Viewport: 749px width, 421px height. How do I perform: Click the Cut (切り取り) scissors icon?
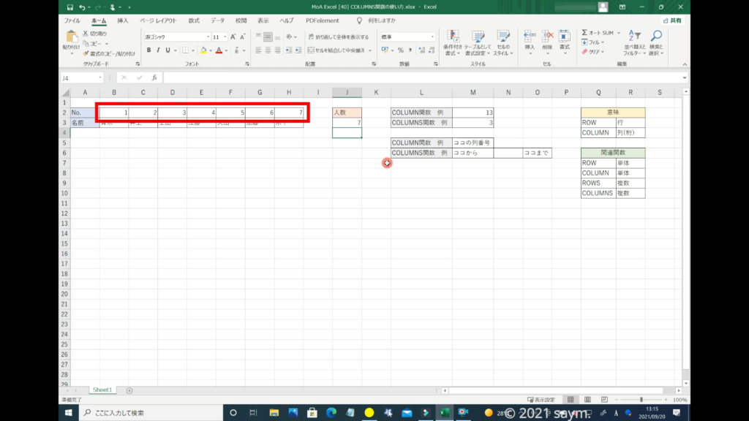point(86,34)
